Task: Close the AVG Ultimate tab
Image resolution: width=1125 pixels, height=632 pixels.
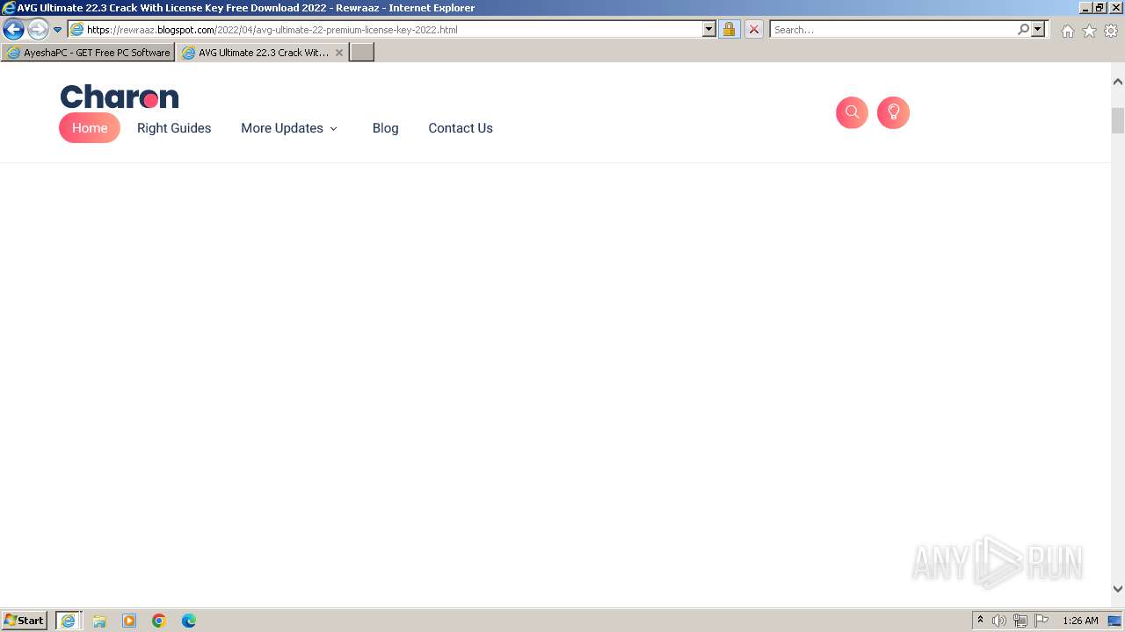Action: tap(339, 53)
